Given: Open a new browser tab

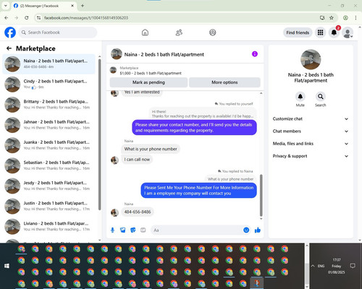Looking at the screenshot, I should (83, 6).
